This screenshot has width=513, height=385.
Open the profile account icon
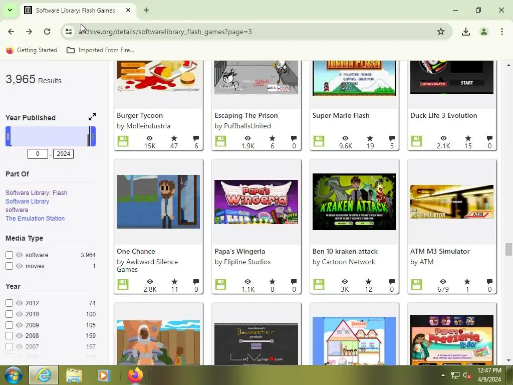coord(484,32)
